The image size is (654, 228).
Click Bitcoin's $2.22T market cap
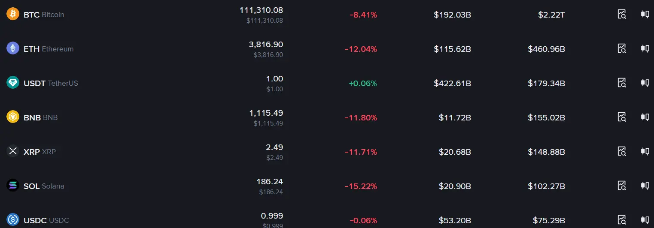(551, 15)
